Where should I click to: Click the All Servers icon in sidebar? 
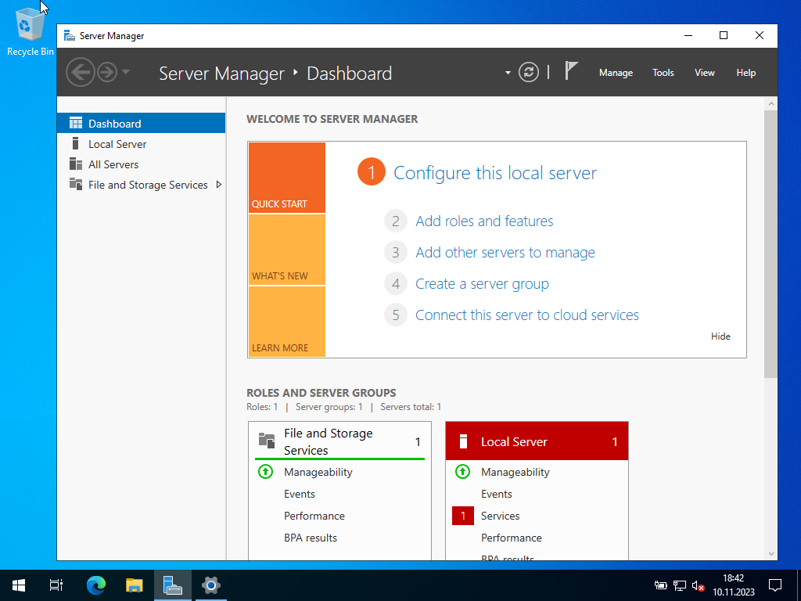pos(76,164)
